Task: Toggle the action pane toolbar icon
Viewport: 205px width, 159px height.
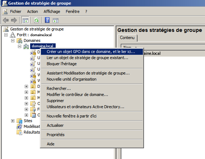Action: tap(56, 20)
